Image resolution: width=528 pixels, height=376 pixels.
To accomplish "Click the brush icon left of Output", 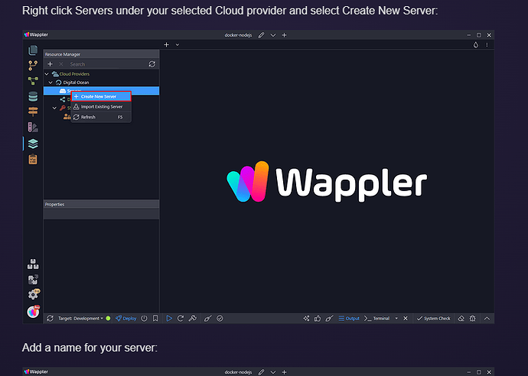I will coord(329,318).
